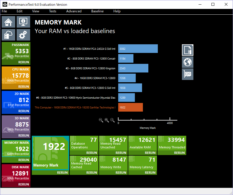
Task: Open the settings gears icon
Action: pyautogui.click(x=23, y=35)
